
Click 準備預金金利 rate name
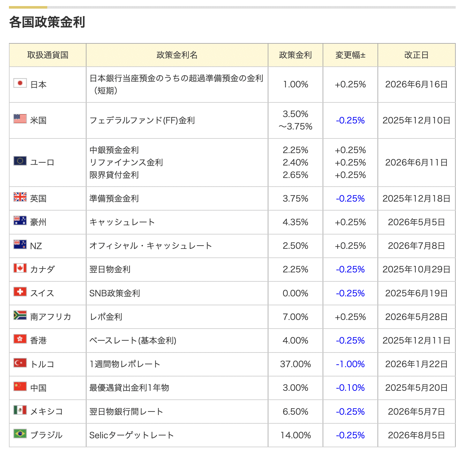click(x=114, y=198)
